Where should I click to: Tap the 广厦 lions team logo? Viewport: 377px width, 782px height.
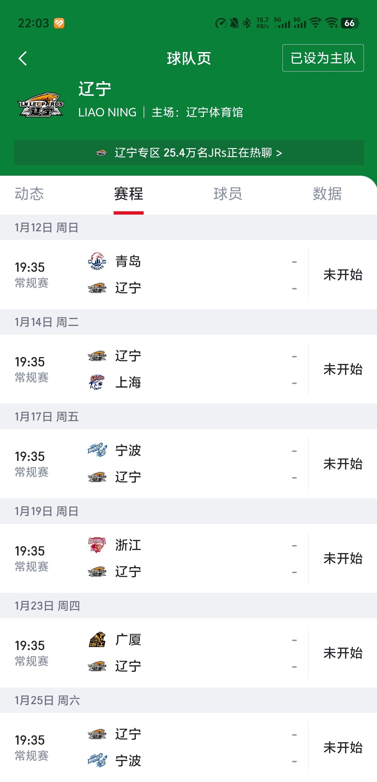pos(97,640)
